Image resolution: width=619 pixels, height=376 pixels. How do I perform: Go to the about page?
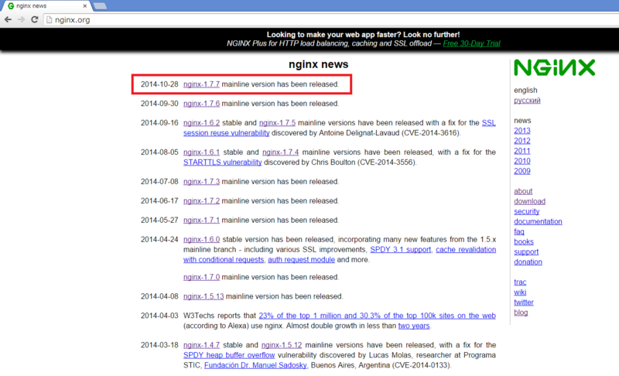click(x=523, y=191)
